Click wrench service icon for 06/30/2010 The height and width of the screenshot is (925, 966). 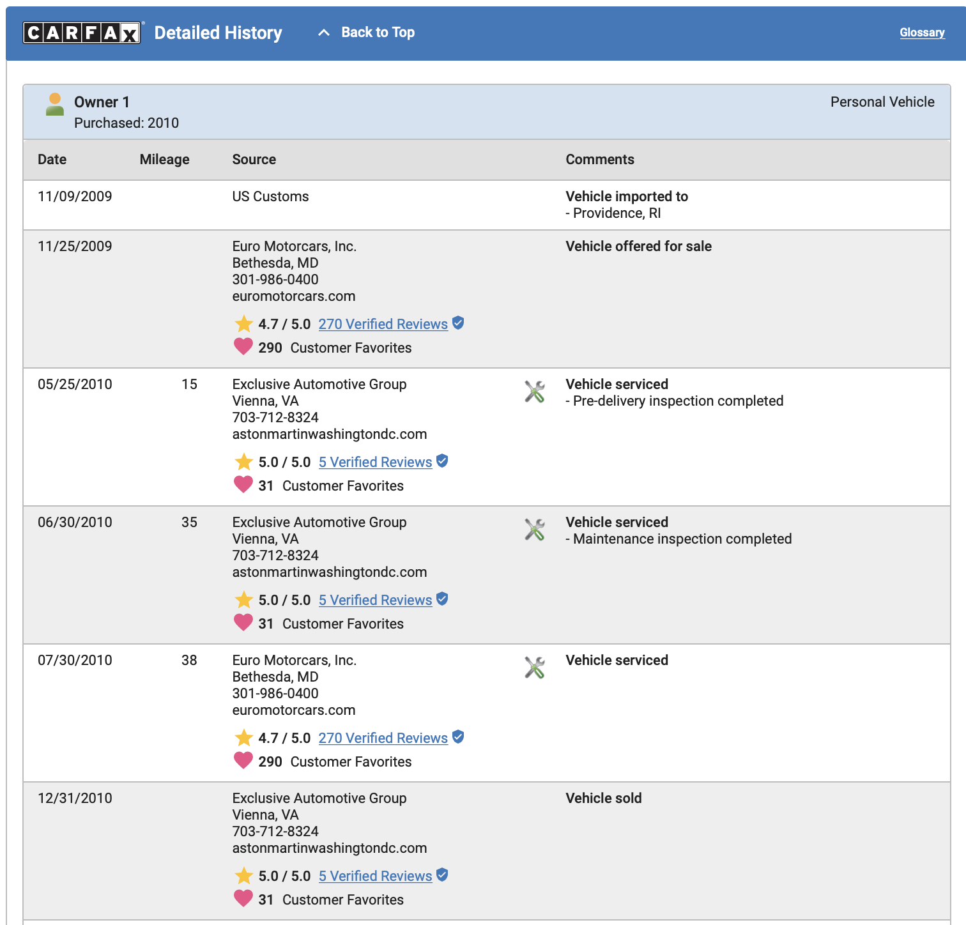535,530
